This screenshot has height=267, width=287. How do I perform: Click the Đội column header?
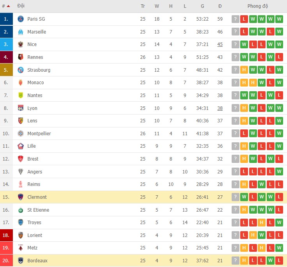21,6
